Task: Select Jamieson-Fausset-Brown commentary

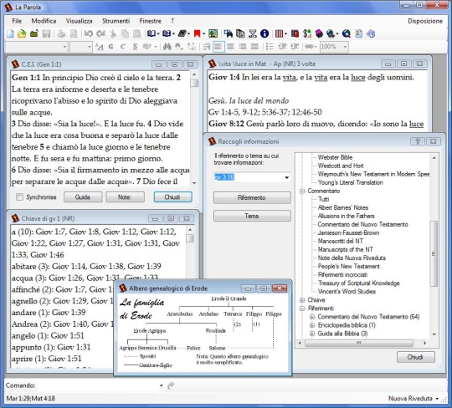Action: (x=348, y=232)
